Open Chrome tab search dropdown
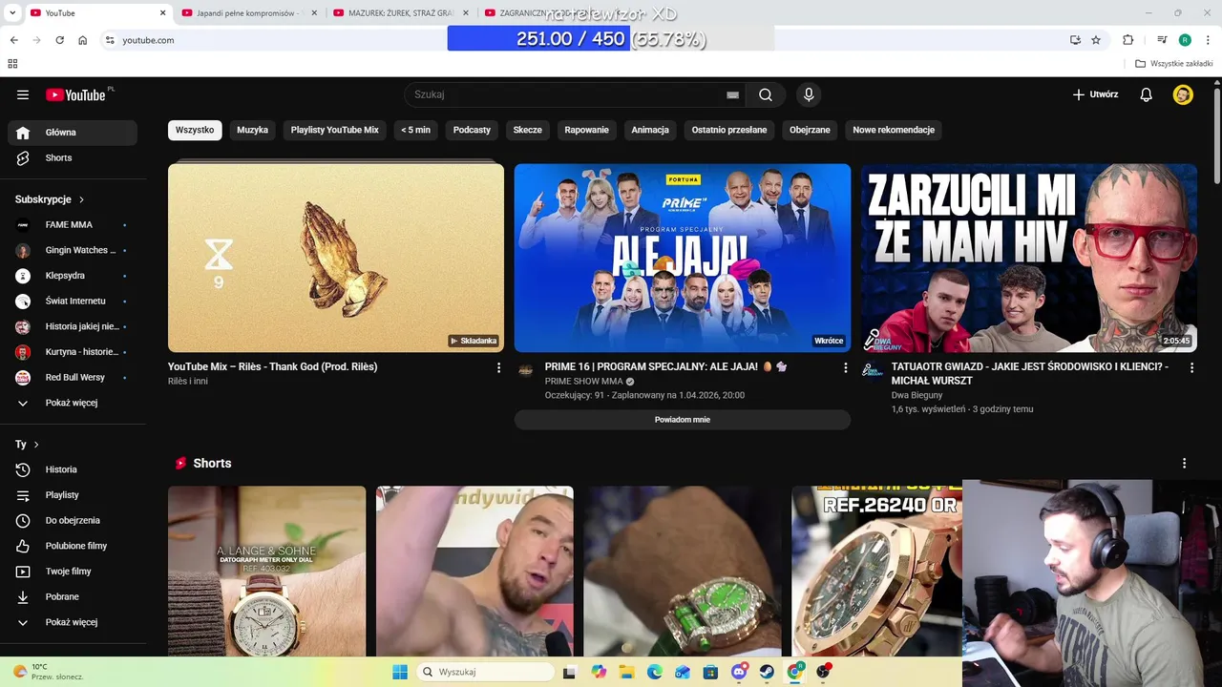Screen dimensions: 1222x687 pyautogui.click(x=12, y=13)
